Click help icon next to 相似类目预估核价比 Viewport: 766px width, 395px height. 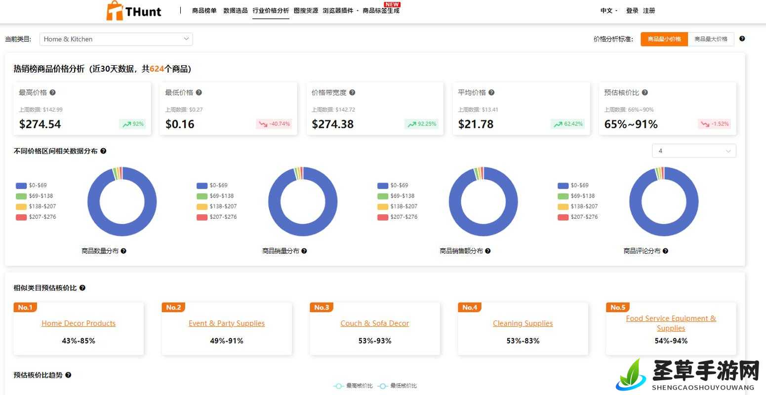(x=82, y=288)
